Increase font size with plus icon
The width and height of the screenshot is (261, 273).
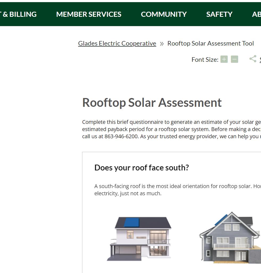tap(224, 59)
